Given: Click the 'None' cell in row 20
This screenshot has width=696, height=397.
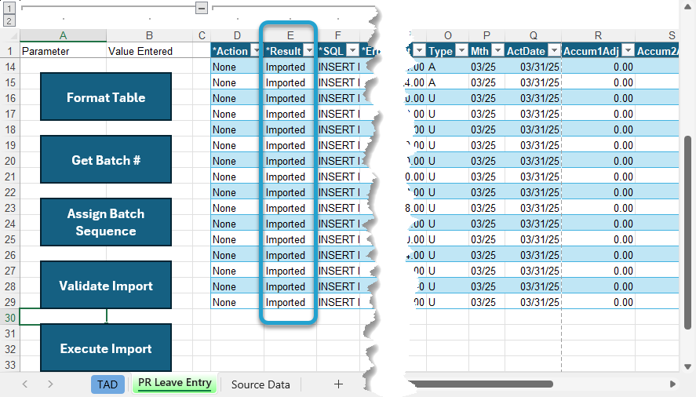Looking at the screenshot, I should pos(237,161).
